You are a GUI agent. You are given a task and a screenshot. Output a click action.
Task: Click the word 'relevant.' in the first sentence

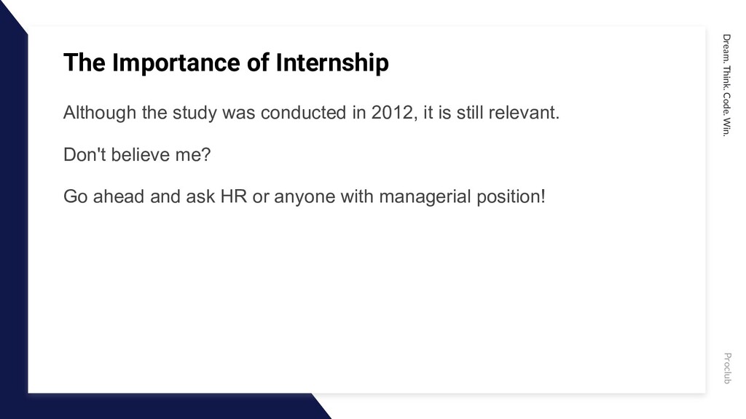tap(524, 113)
